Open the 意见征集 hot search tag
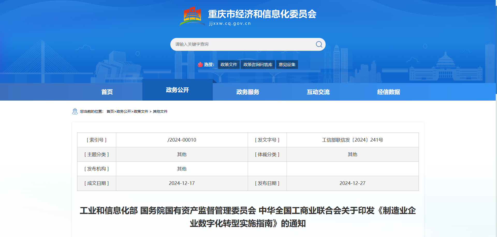The height and width of the screenshot is (237, 497). point(287,64)
